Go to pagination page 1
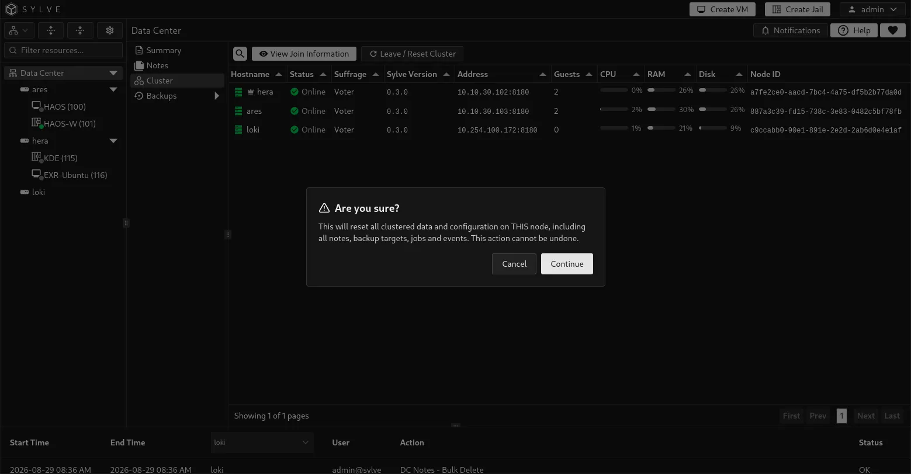The width and height of the screenshot is (911, 474). 841,416
